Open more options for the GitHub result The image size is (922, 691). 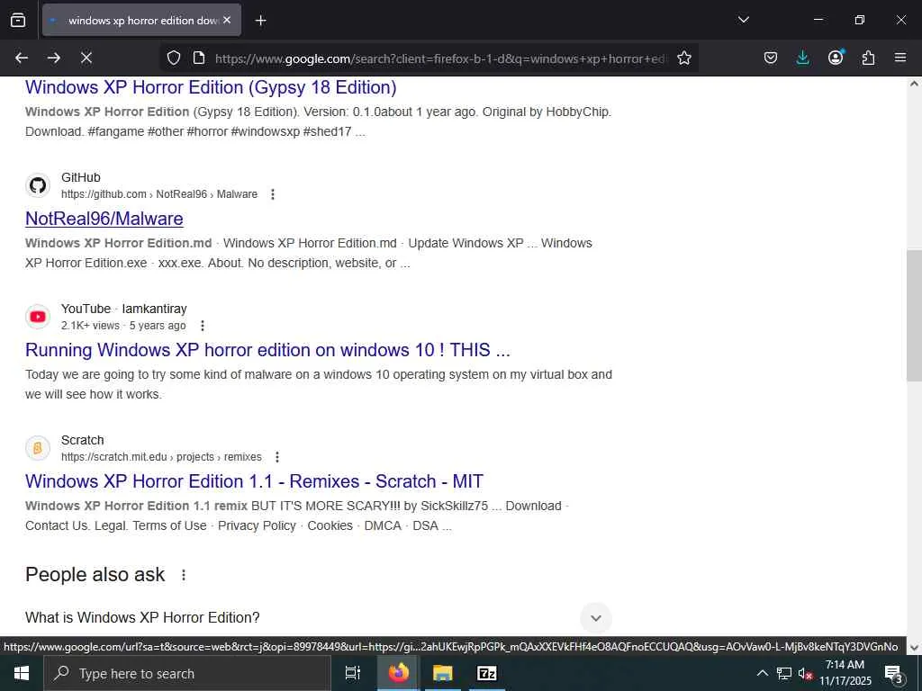pyautogui.click(x=272, y=194)
